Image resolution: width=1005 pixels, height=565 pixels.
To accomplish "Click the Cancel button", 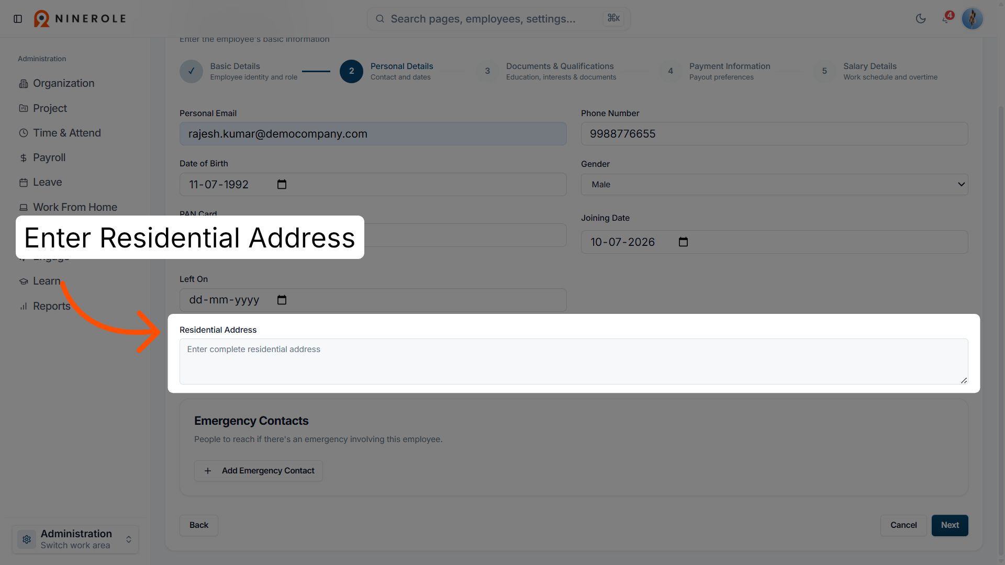I will coord(903,525).
